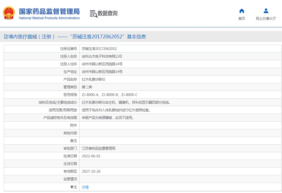The width and height of the screenshot is (282, 193).
Task: Go to 首页 link label
Action: pyautogui.click(x=242, y=19)
